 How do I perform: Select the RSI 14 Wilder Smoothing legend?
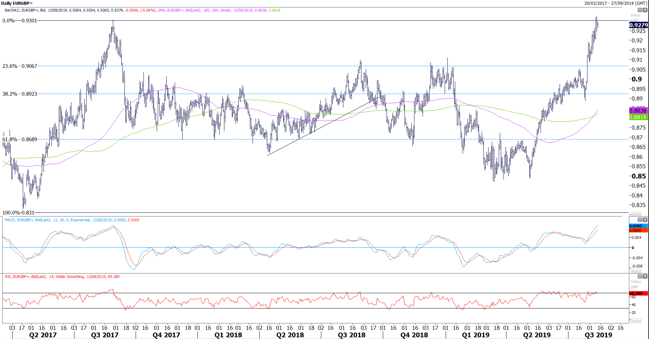coord(62,277)
